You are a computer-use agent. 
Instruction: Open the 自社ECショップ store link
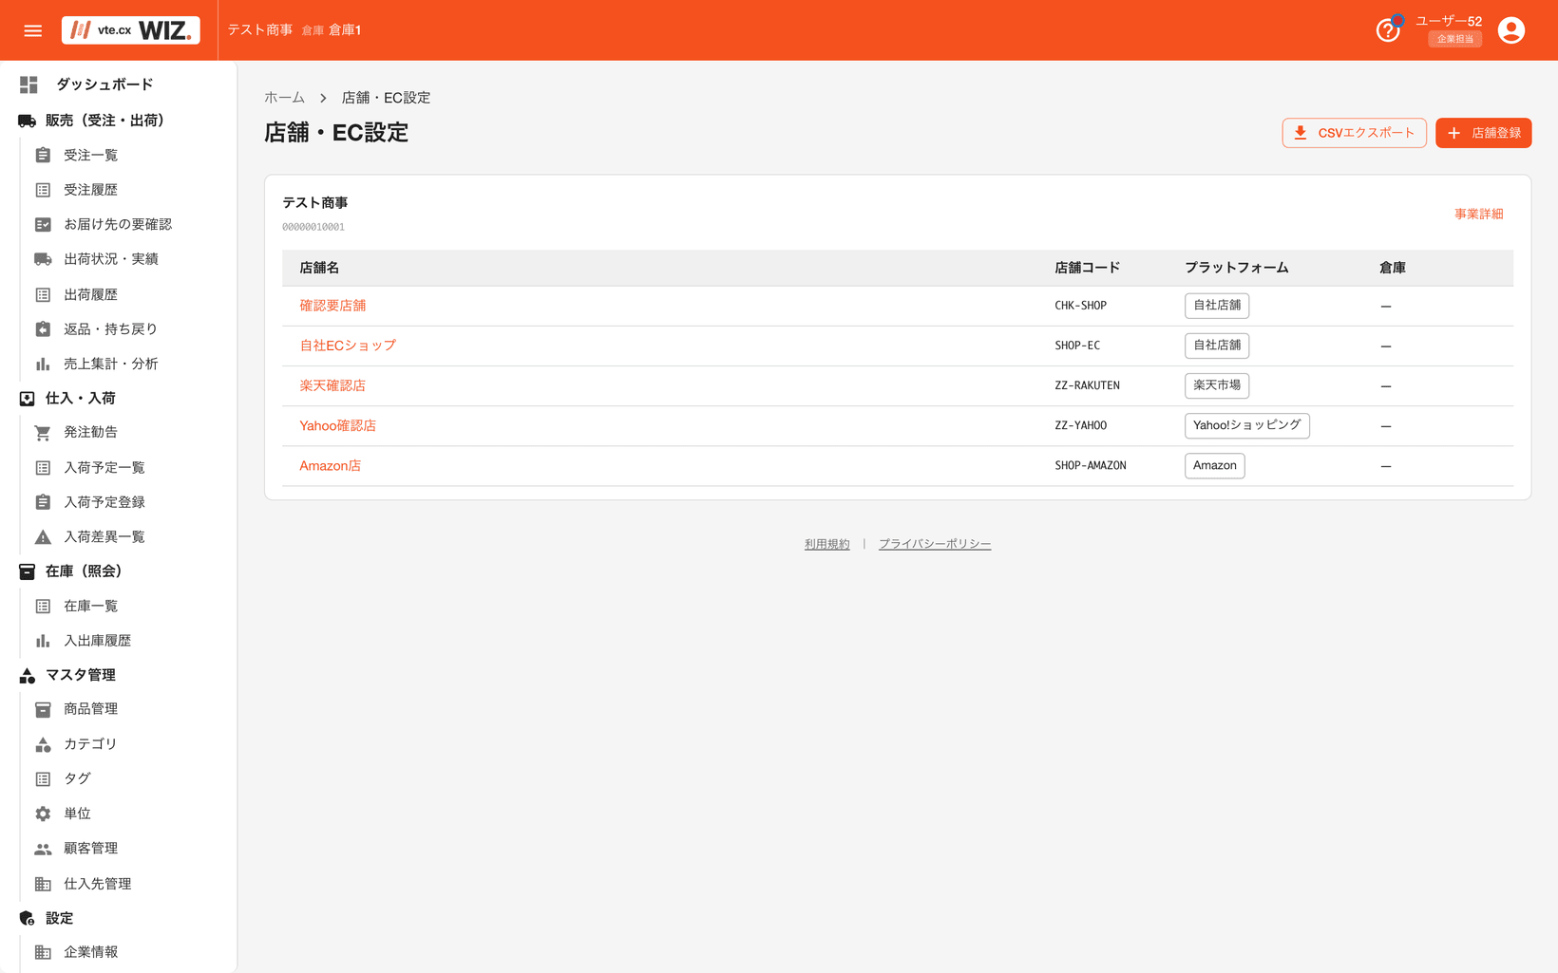click(348, 346)
